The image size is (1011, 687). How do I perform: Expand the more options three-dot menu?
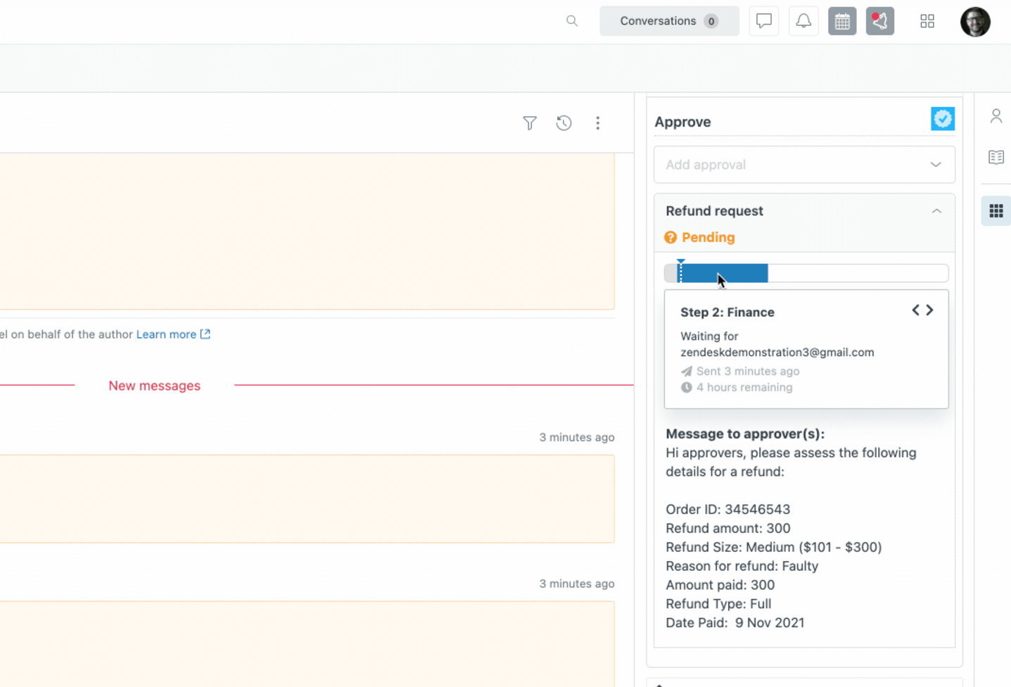[597, 122]
